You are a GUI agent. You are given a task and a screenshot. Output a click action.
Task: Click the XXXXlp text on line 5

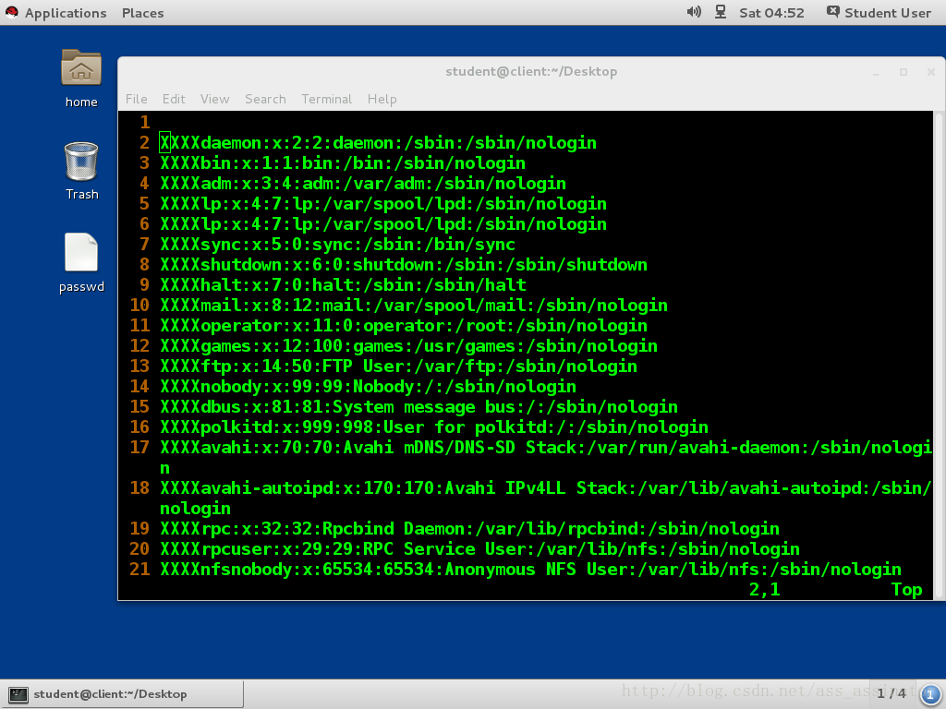[x=383, y=204]
